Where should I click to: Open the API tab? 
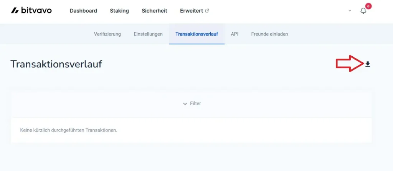234,34
